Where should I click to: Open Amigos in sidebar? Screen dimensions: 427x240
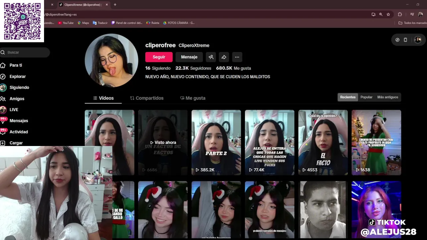(17, 99)
